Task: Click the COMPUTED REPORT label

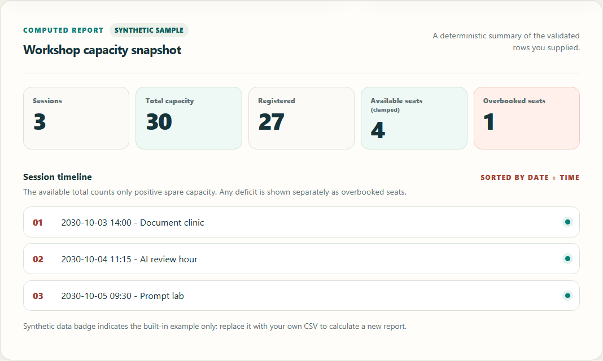Action: click(x=63, y=30)
